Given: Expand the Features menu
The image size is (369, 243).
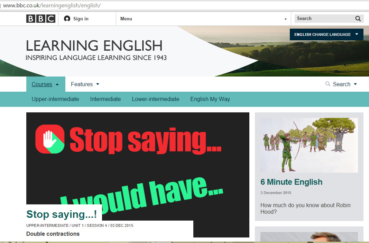Looking at the screenshot, I should click(x=85, y=84).
